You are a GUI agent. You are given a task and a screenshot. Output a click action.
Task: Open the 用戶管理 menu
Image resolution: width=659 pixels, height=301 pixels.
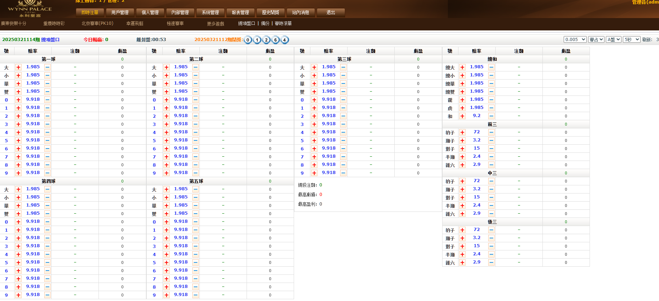[120, 13]
